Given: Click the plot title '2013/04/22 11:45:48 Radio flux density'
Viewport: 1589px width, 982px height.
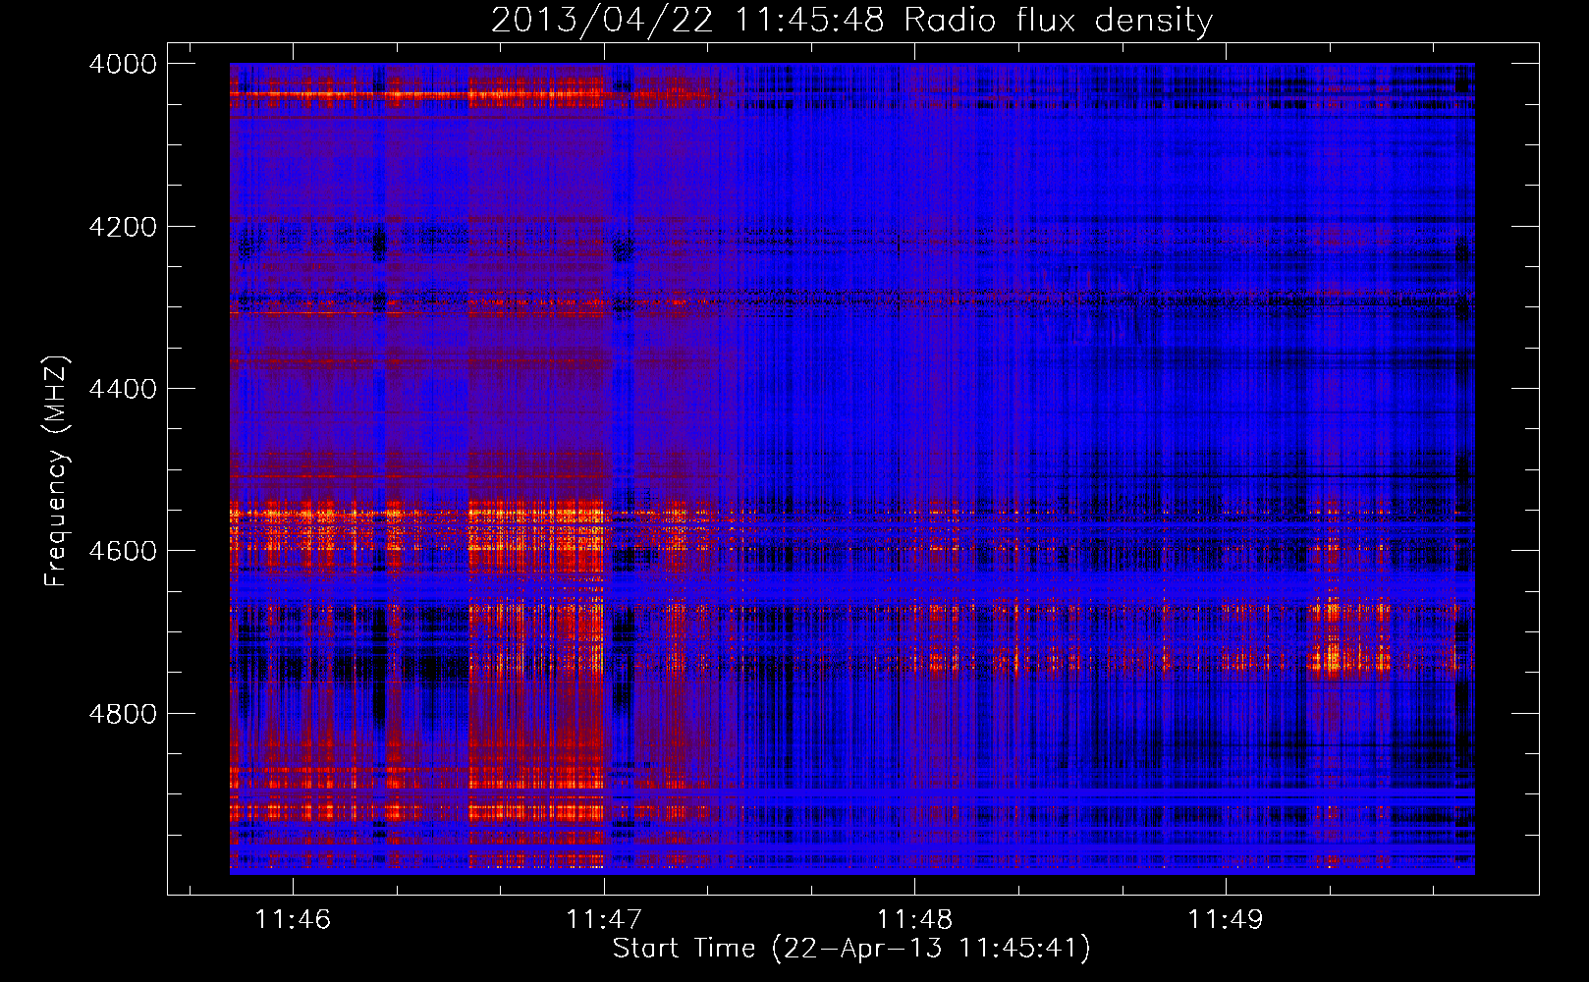Looking at the screenshot, I should pos(851,21).
